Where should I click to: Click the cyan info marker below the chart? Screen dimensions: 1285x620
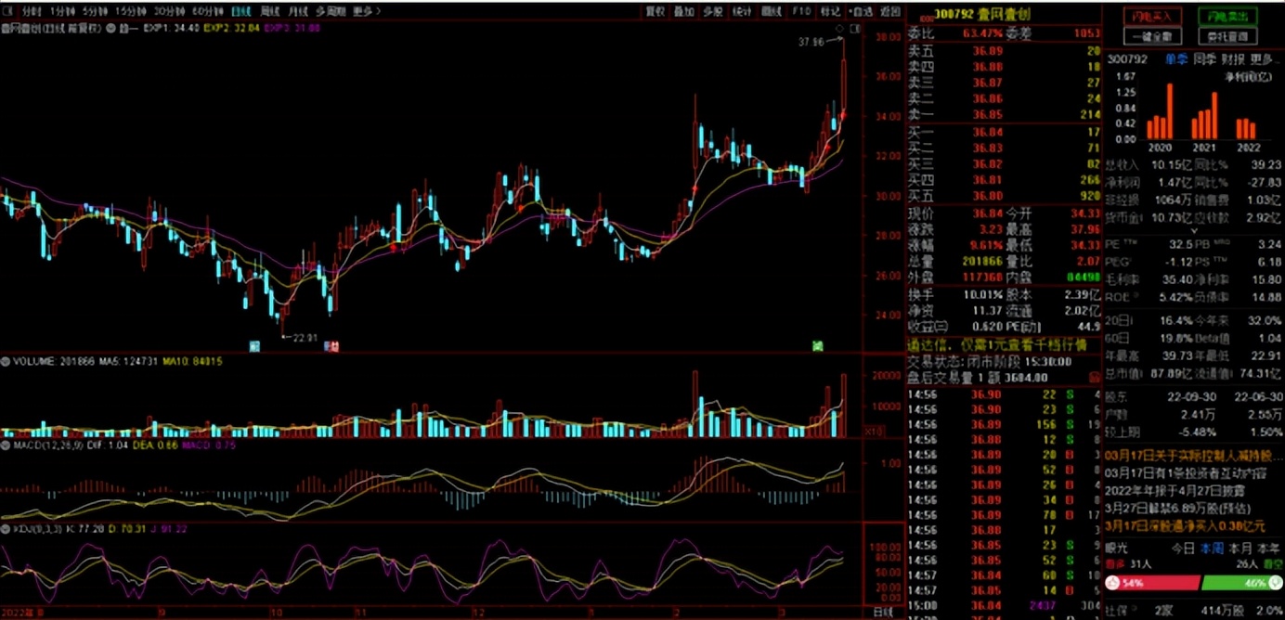point(254,346)
